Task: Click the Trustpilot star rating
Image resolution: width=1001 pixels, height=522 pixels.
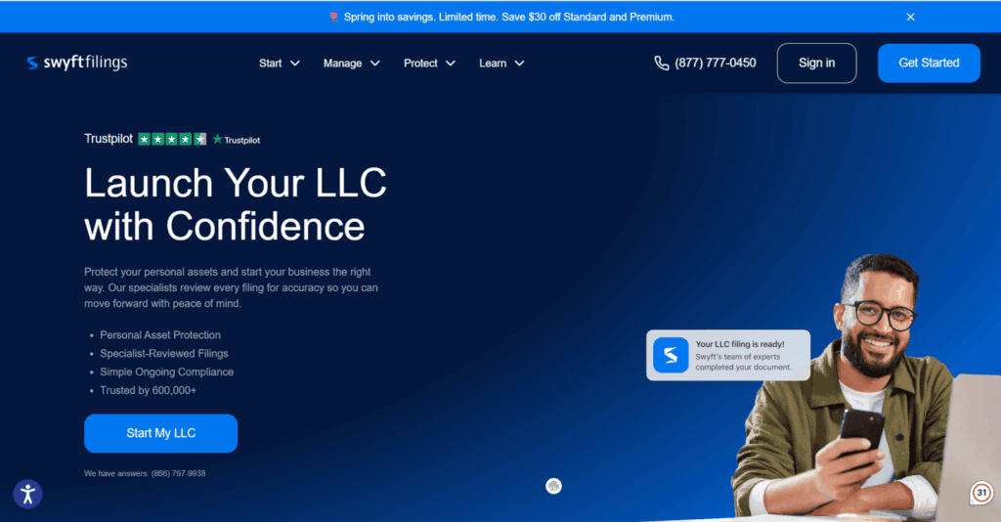Action: pos(172,139)
